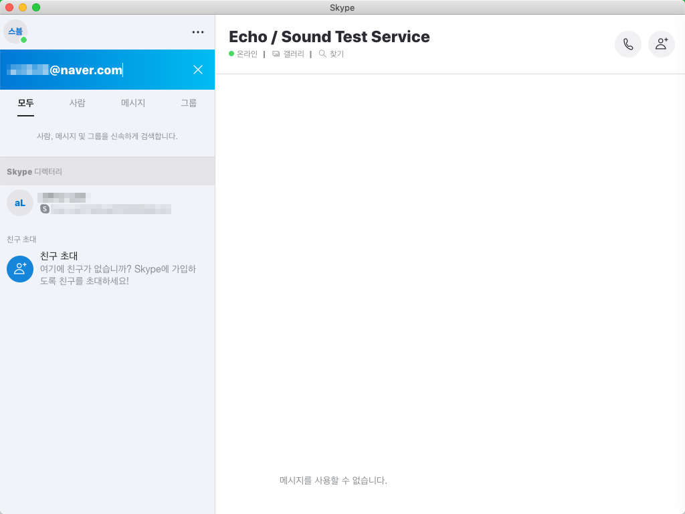Click the invite description about Skype에 가입
This screenshot has height=514, width=685.
118,275
